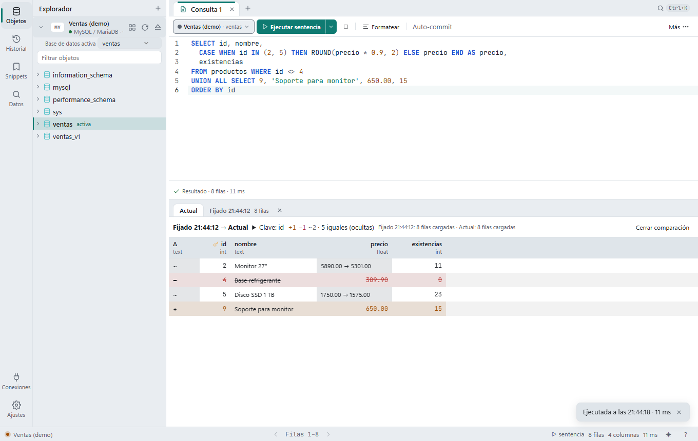This screenshot has width=698, height=441.
Task: Switch to the Actual results tab
Action: click(x=188, y=211)
